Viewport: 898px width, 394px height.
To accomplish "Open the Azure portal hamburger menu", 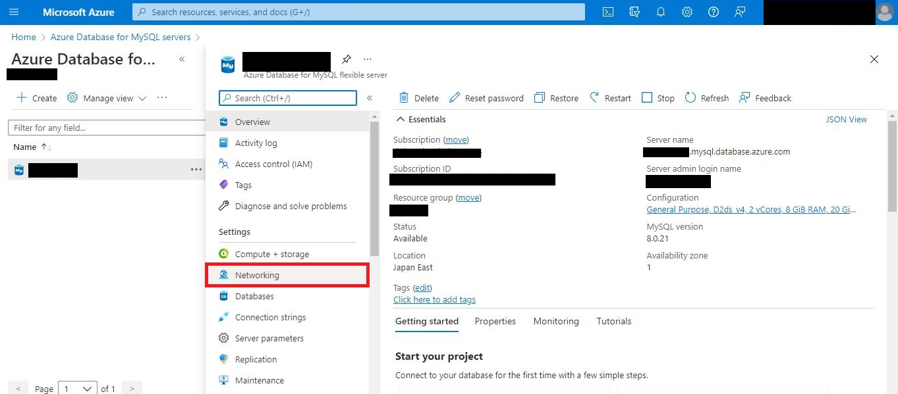I will pyautogui.click(x=14, y=12).
